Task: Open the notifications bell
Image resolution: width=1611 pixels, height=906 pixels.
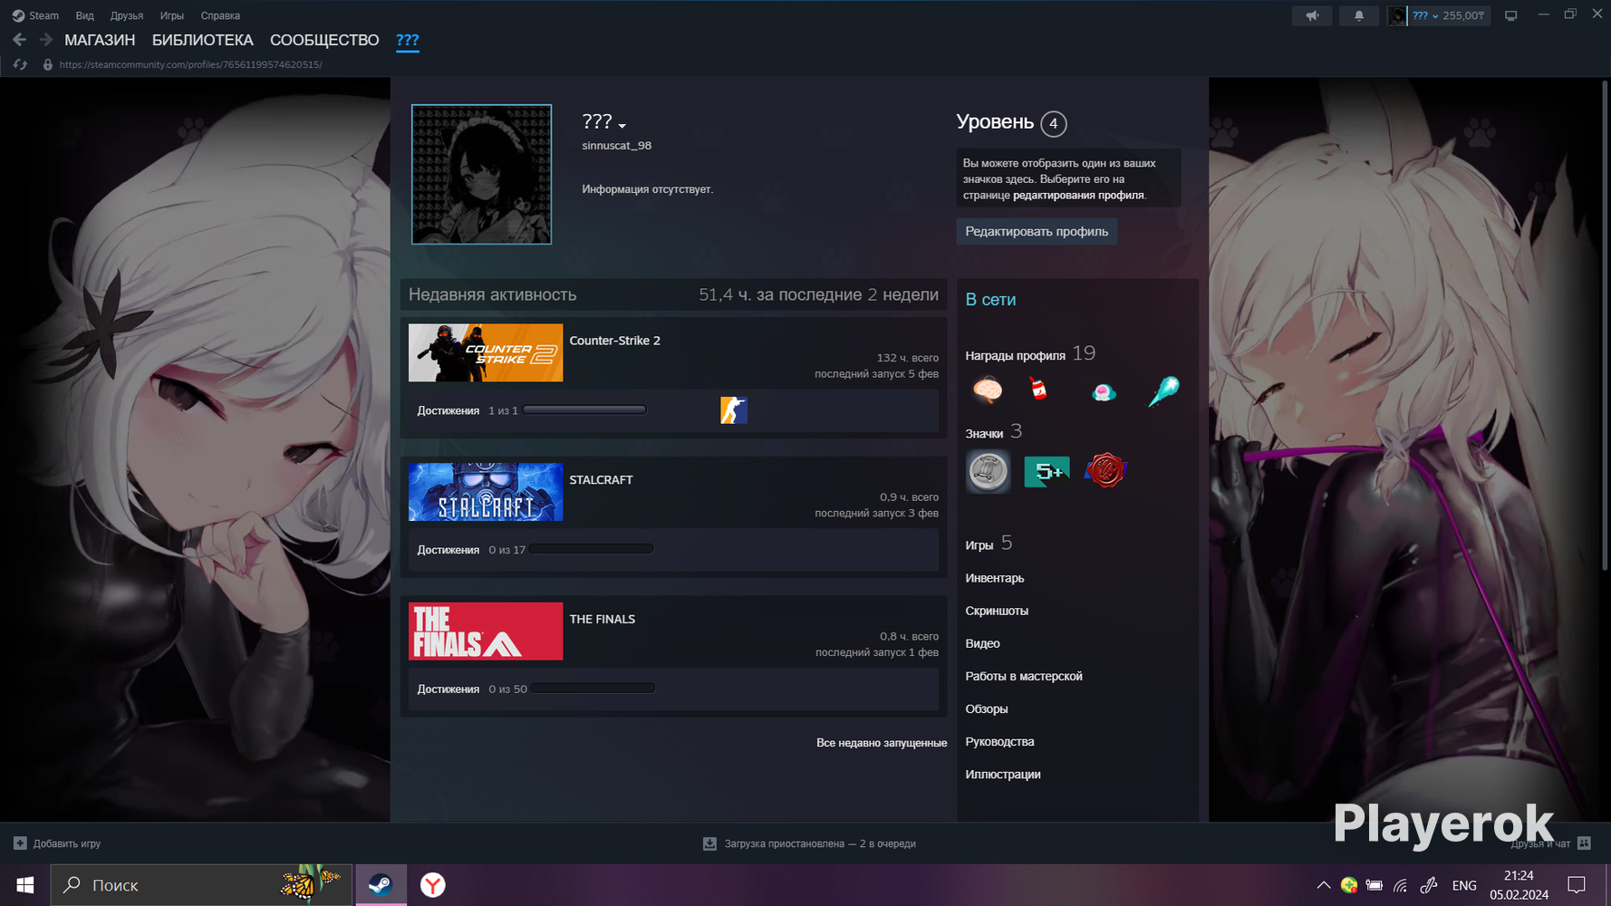Action: [x=1358, y=15]
